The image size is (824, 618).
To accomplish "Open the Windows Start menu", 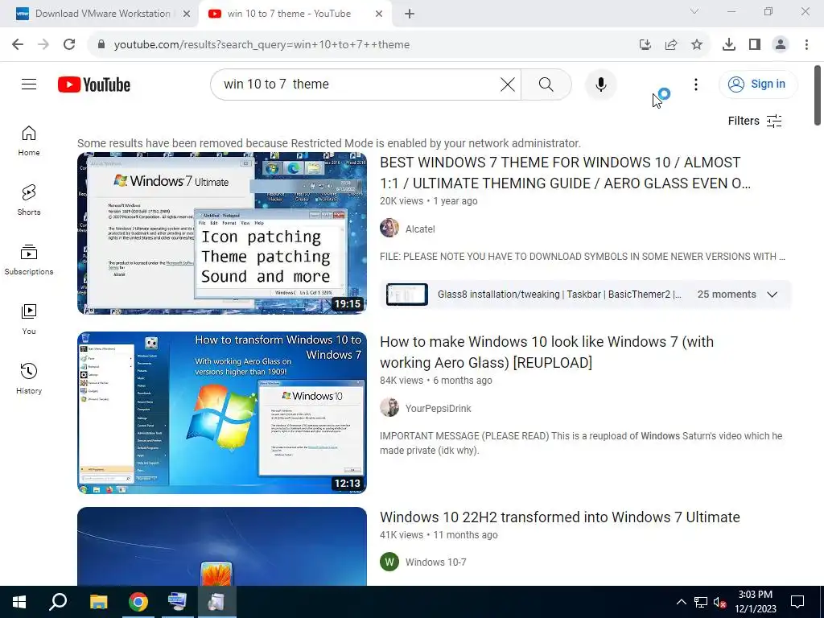I will click(x=19, y=602).
